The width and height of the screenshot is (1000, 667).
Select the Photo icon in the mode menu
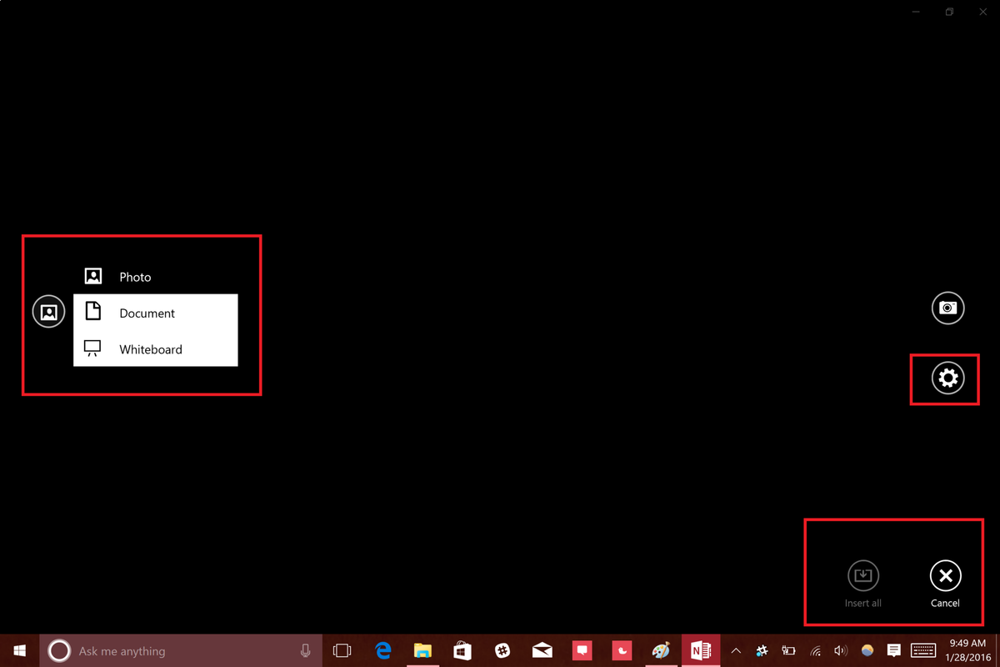tap(92, 275)
